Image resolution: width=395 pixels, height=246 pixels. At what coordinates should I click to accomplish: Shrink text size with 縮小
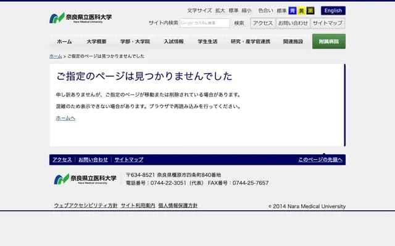[x=246, y=10]
